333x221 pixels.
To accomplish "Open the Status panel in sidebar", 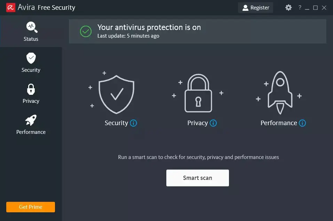I will pyautogui.click(x=31, y=31).
